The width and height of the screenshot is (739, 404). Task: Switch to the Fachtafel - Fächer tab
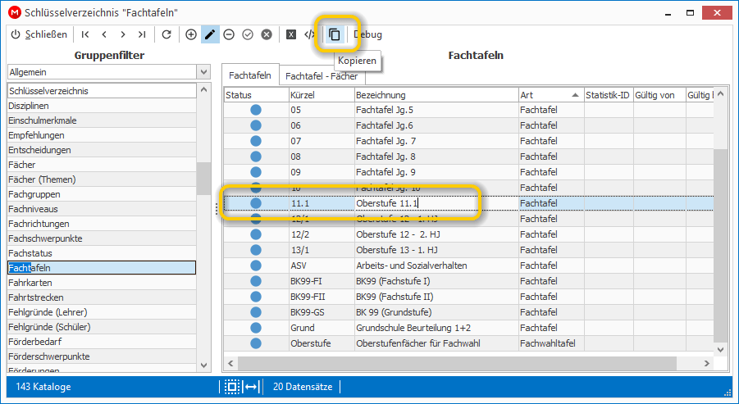coord(322,76)
